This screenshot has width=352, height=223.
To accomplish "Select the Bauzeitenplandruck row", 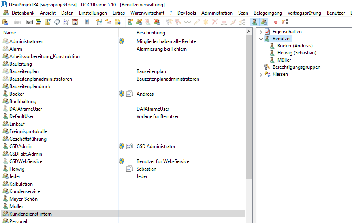I will click(x=123, y=86).
